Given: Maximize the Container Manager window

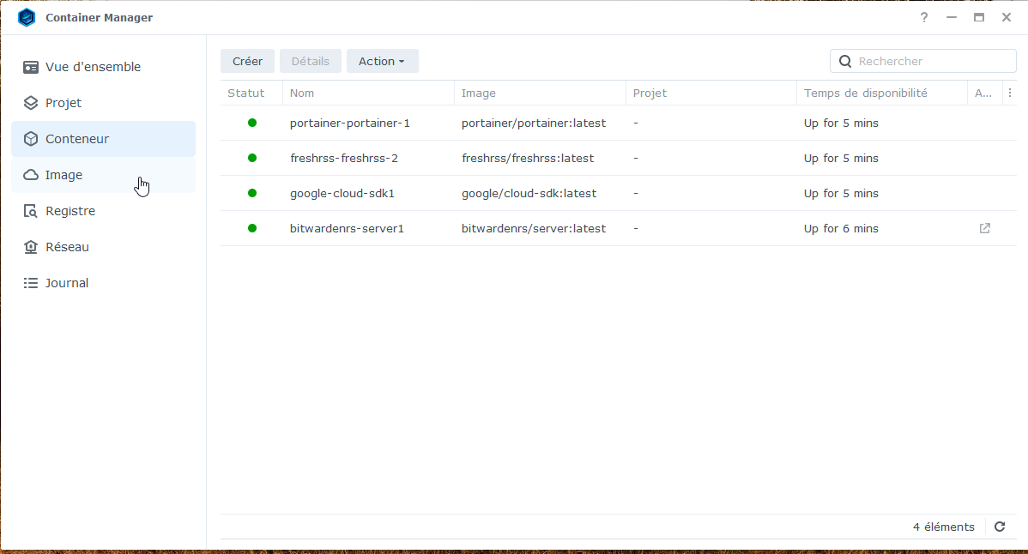Looking at the screenshot, I should [979, 18].
